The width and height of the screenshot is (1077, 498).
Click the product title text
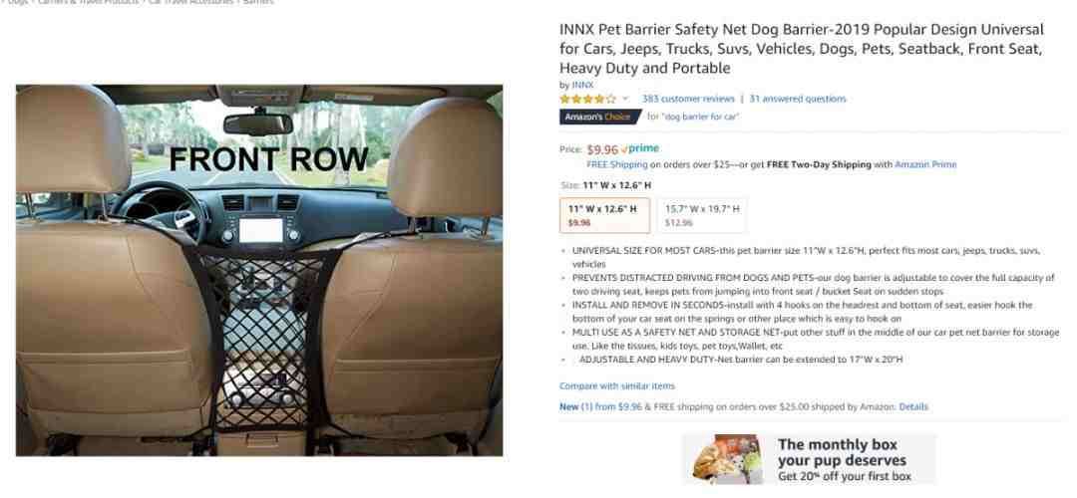(x=802, y=49)
